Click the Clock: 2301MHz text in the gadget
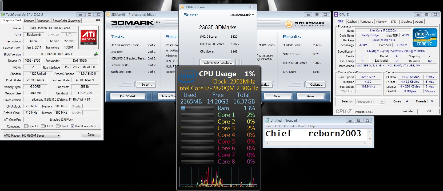The height and width of the screenshot is (191, 443). point(234,82)
